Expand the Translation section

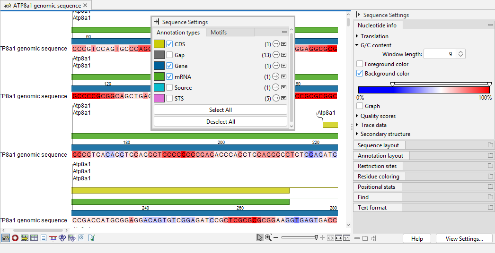click(x=357, y=36)
